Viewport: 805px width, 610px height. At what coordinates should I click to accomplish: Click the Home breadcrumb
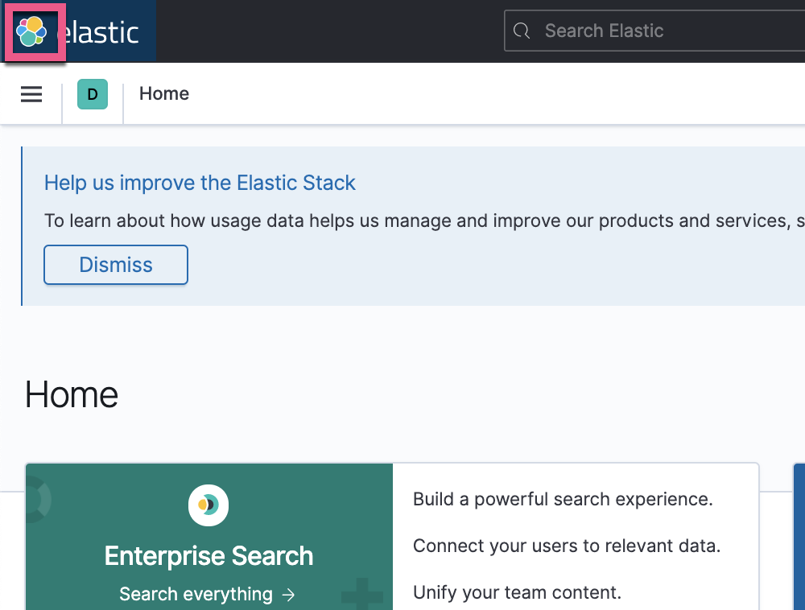[x=164, y=93]
